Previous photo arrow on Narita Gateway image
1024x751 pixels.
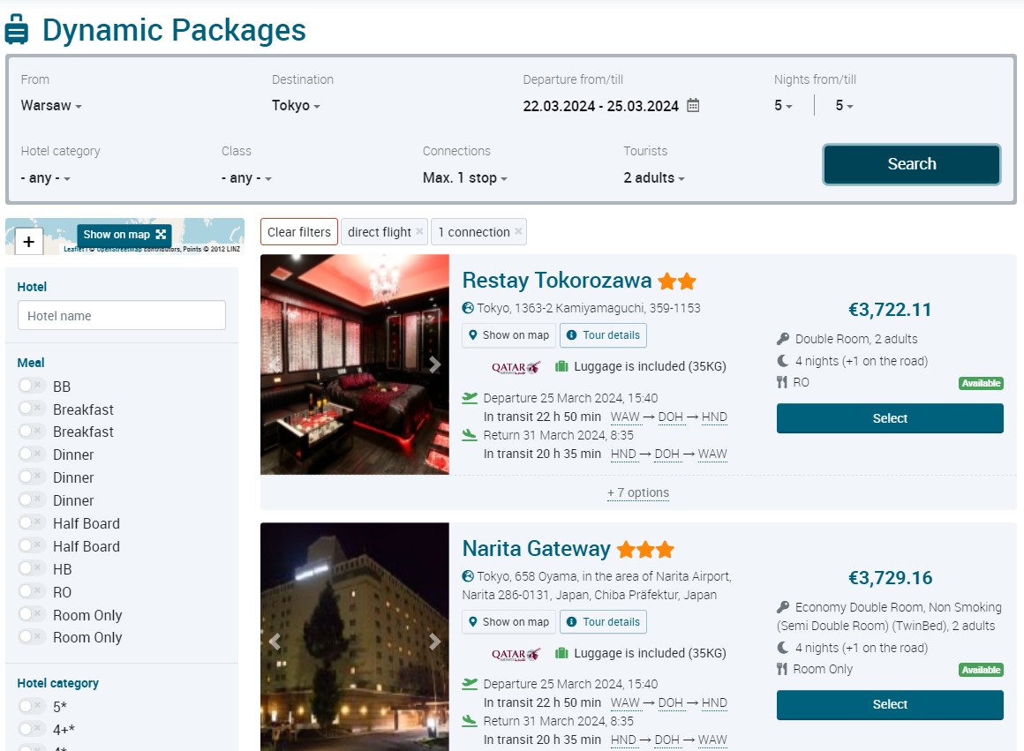tap(275, 642)
